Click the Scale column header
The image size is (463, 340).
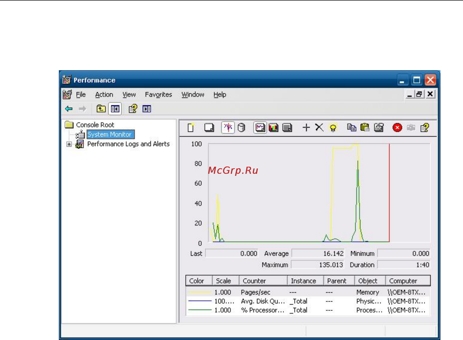click(226, 281)
